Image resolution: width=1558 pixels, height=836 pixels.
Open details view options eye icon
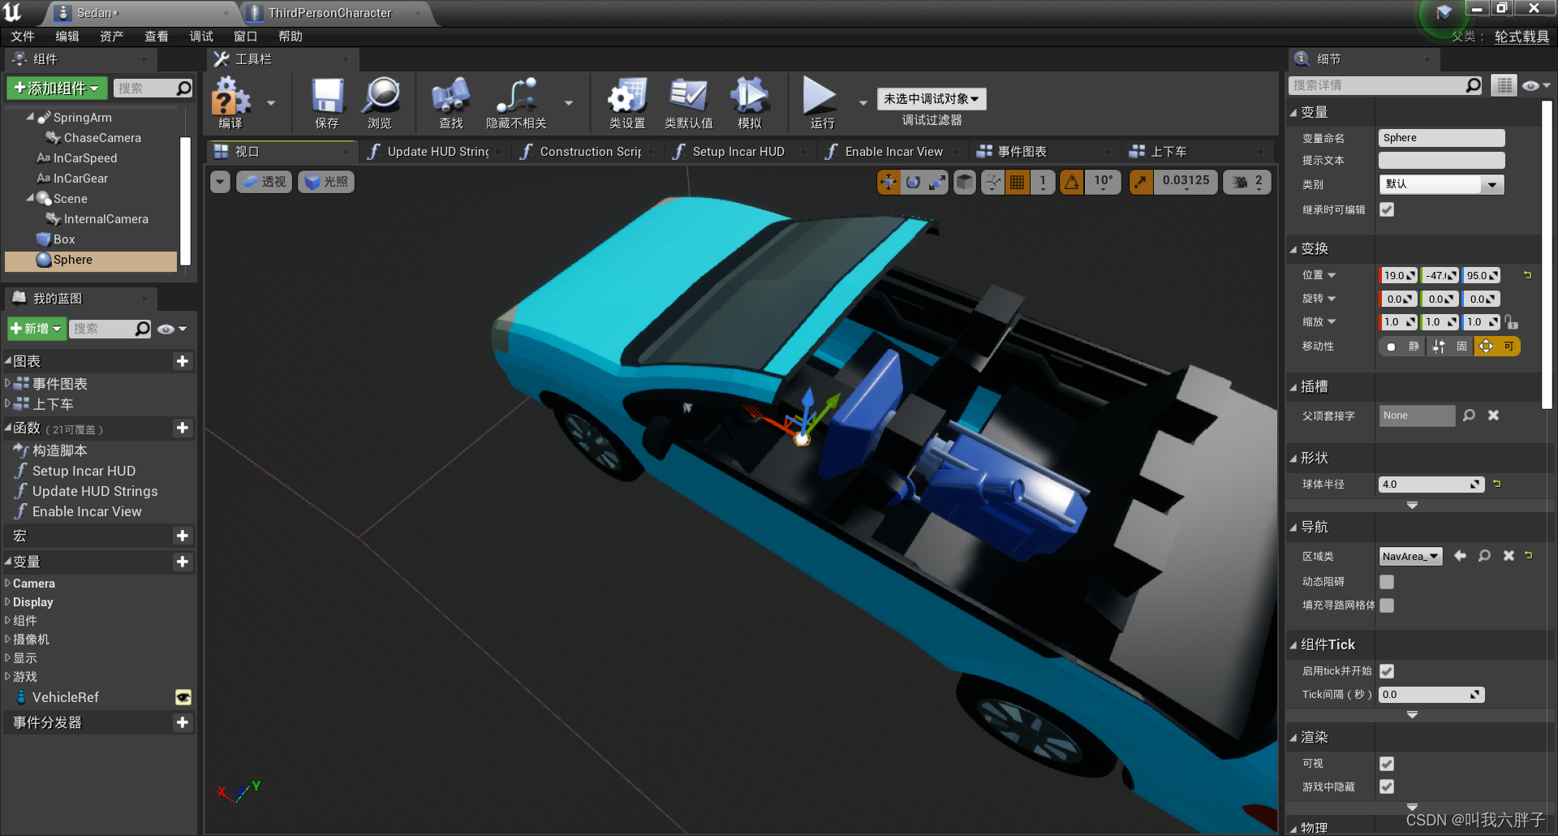pos(1536,85)
